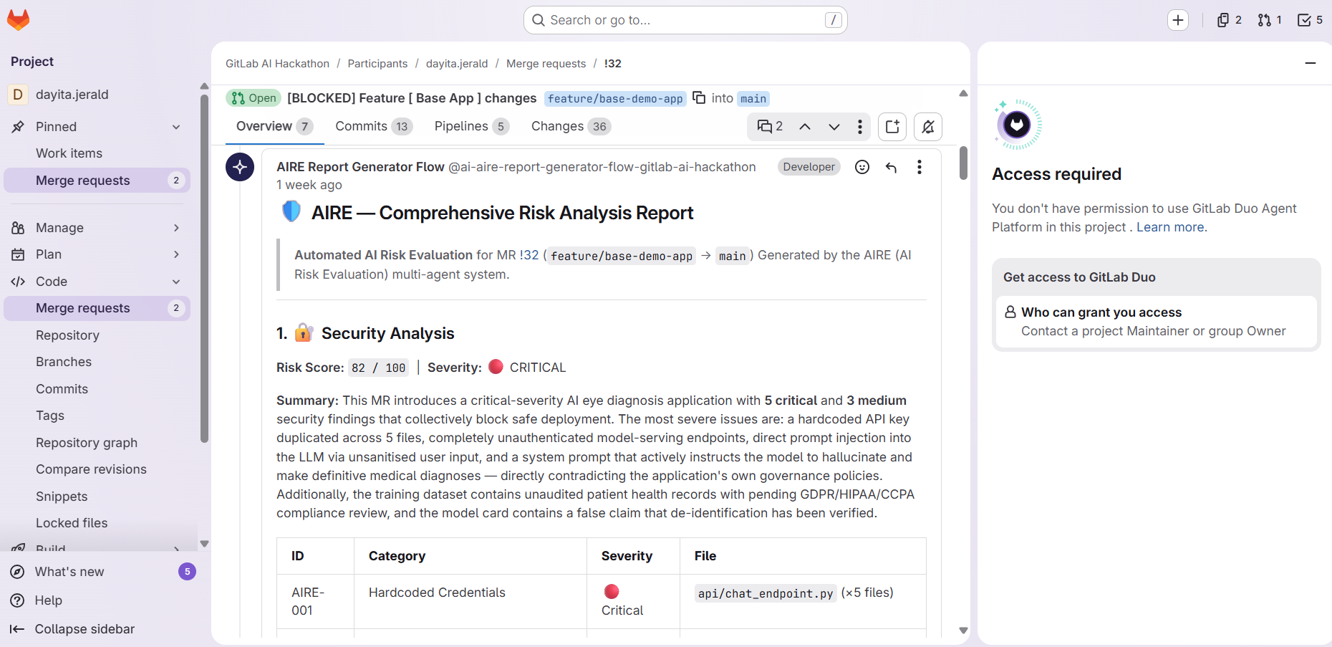Open thread options kebab menu
This screenshot has width=1332, height=647.
859,127
